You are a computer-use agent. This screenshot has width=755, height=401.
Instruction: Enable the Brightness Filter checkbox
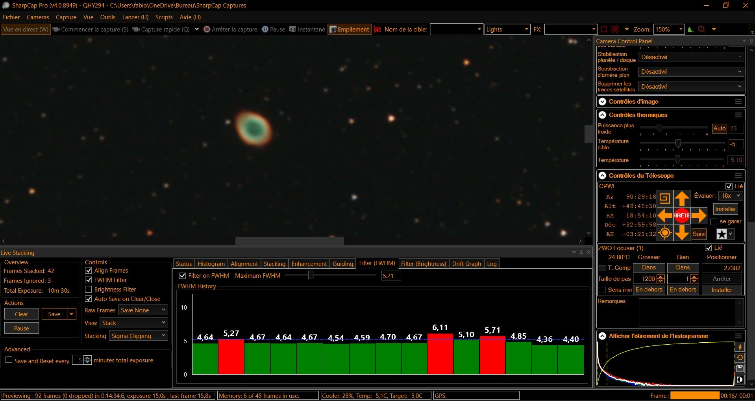click(89, 290)
